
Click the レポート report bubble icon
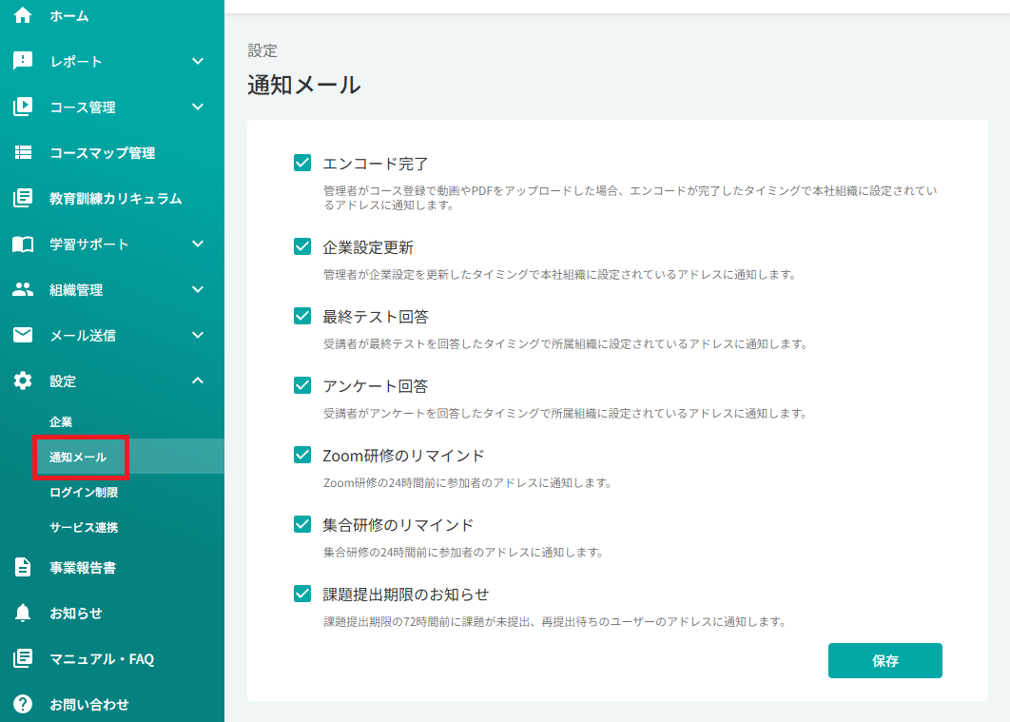[x=23, y=61]
